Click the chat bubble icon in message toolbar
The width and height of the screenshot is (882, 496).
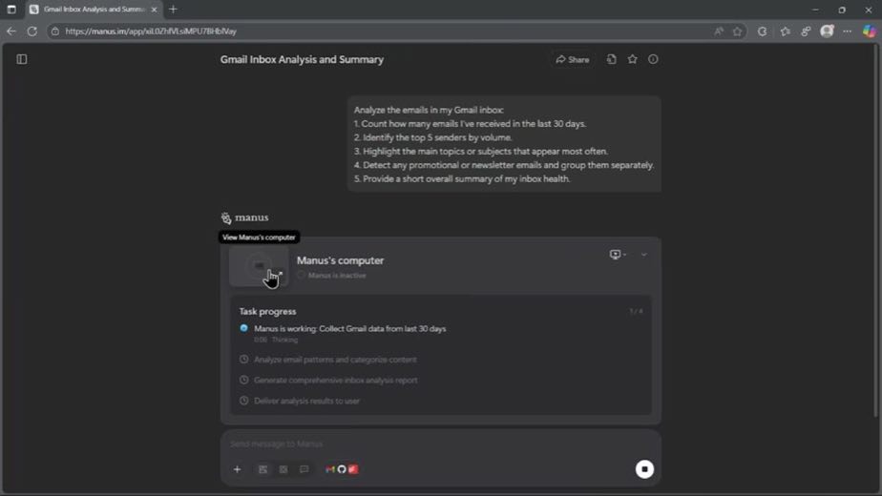(x=304, y=469)
